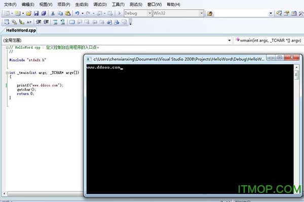Click the Display Object Member List icon
Viewport: 304px width, 202px height.
[7, 22]
